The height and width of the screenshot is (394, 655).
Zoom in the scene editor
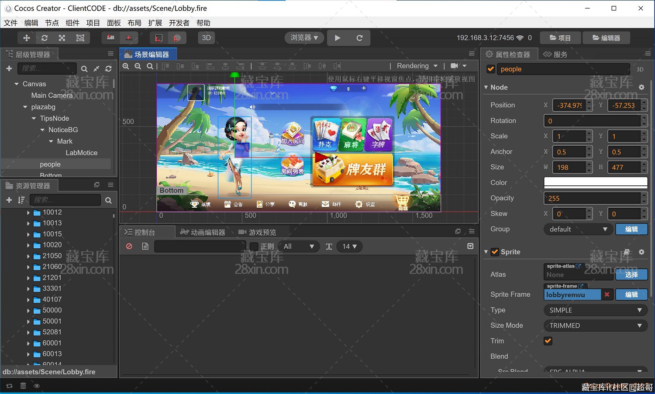click(x=126, y=66)
